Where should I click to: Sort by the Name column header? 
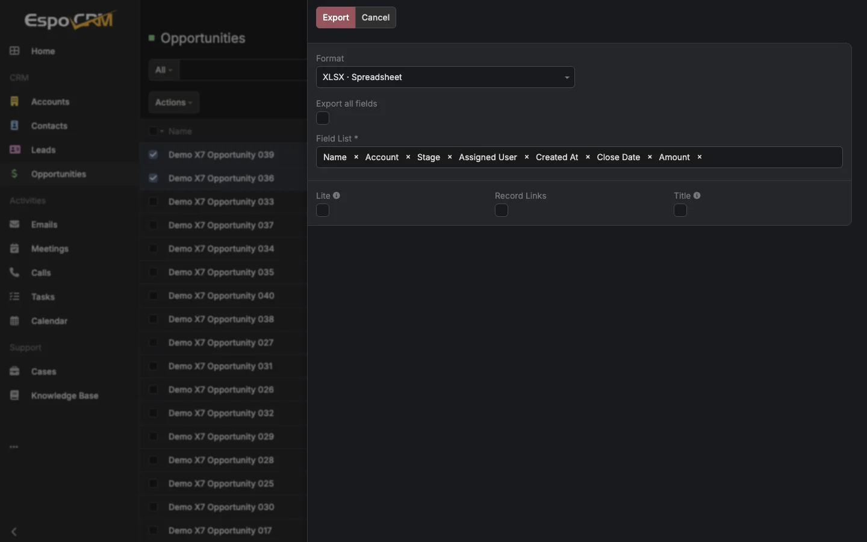click(180, 131)
